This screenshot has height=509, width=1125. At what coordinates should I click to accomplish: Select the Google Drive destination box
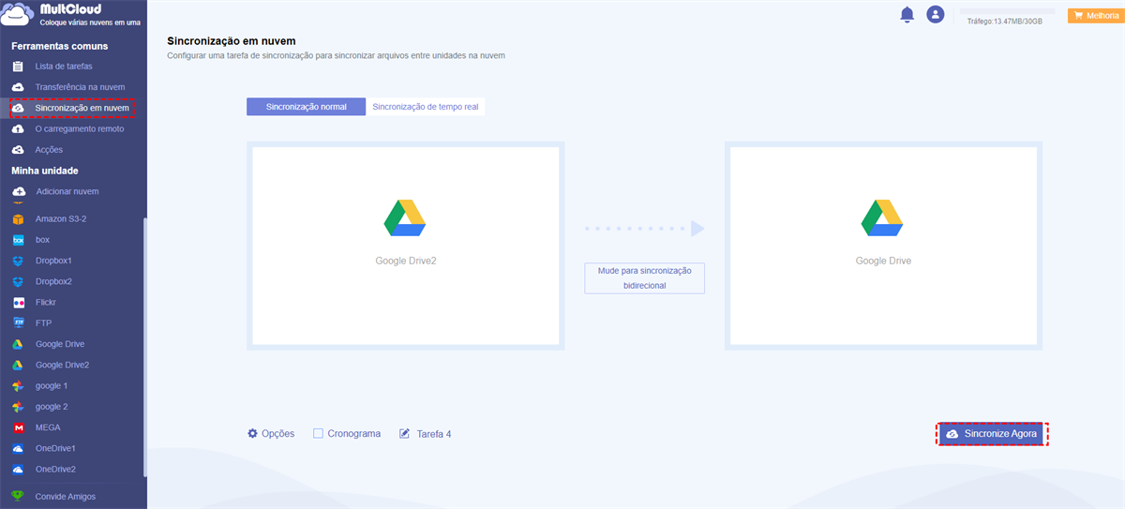pyautogui.click(x=883, y=246)
